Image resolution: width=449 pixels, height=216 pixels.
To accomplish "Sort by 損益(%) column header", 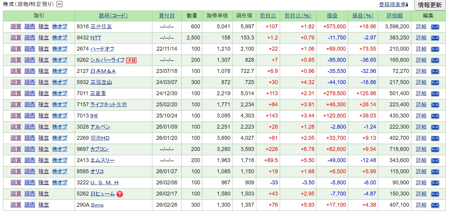I will tap(365, 16).
